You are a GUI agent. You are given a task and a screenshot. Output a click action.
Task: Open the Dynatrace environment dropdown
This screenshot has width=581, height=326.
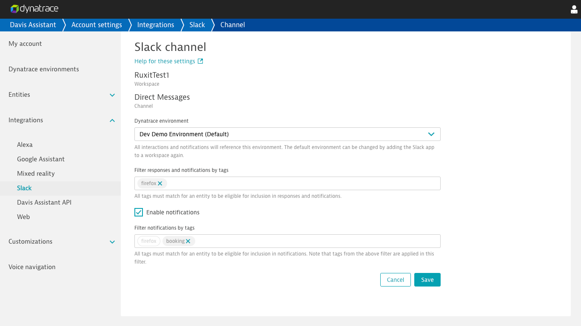click(x=288, y=134)
